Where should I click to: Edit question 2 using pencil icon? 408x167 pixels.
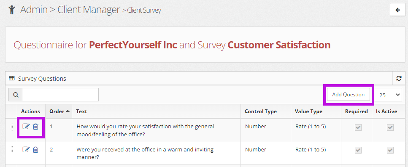point(26,150)
